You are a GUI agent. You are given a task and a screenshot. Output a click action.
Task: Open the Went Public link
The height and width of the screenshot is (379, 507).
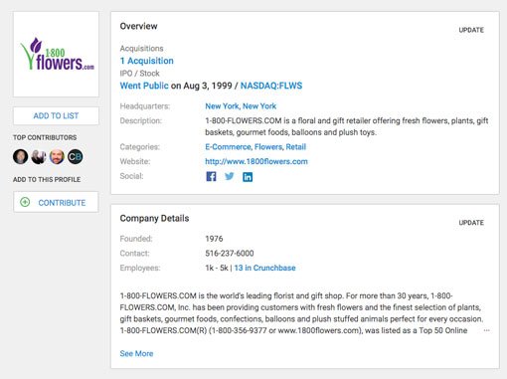coord(144,86)
